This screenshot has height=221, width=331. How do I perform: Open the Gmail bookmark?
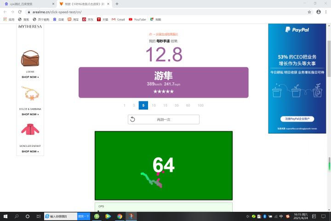tap(118, 19)
